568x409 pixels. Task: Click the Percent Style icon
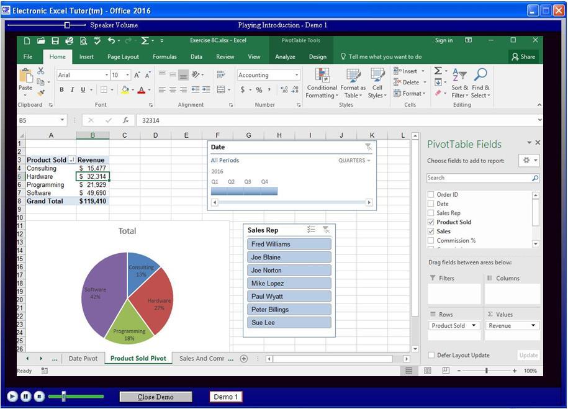tap(259, 89)
